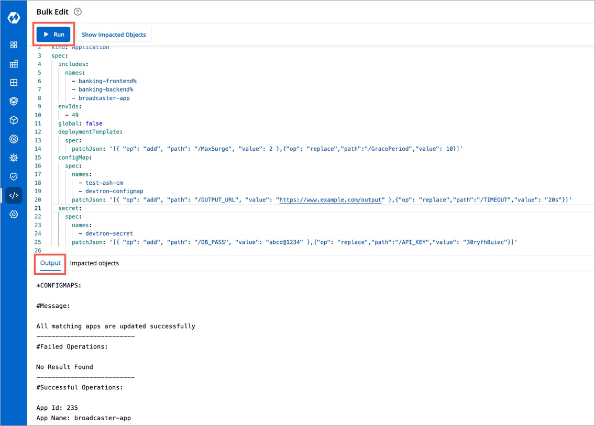Screen dimensions: 595x426
Task: Click the single cube sidebar icon
Action: tap(14, 120)
